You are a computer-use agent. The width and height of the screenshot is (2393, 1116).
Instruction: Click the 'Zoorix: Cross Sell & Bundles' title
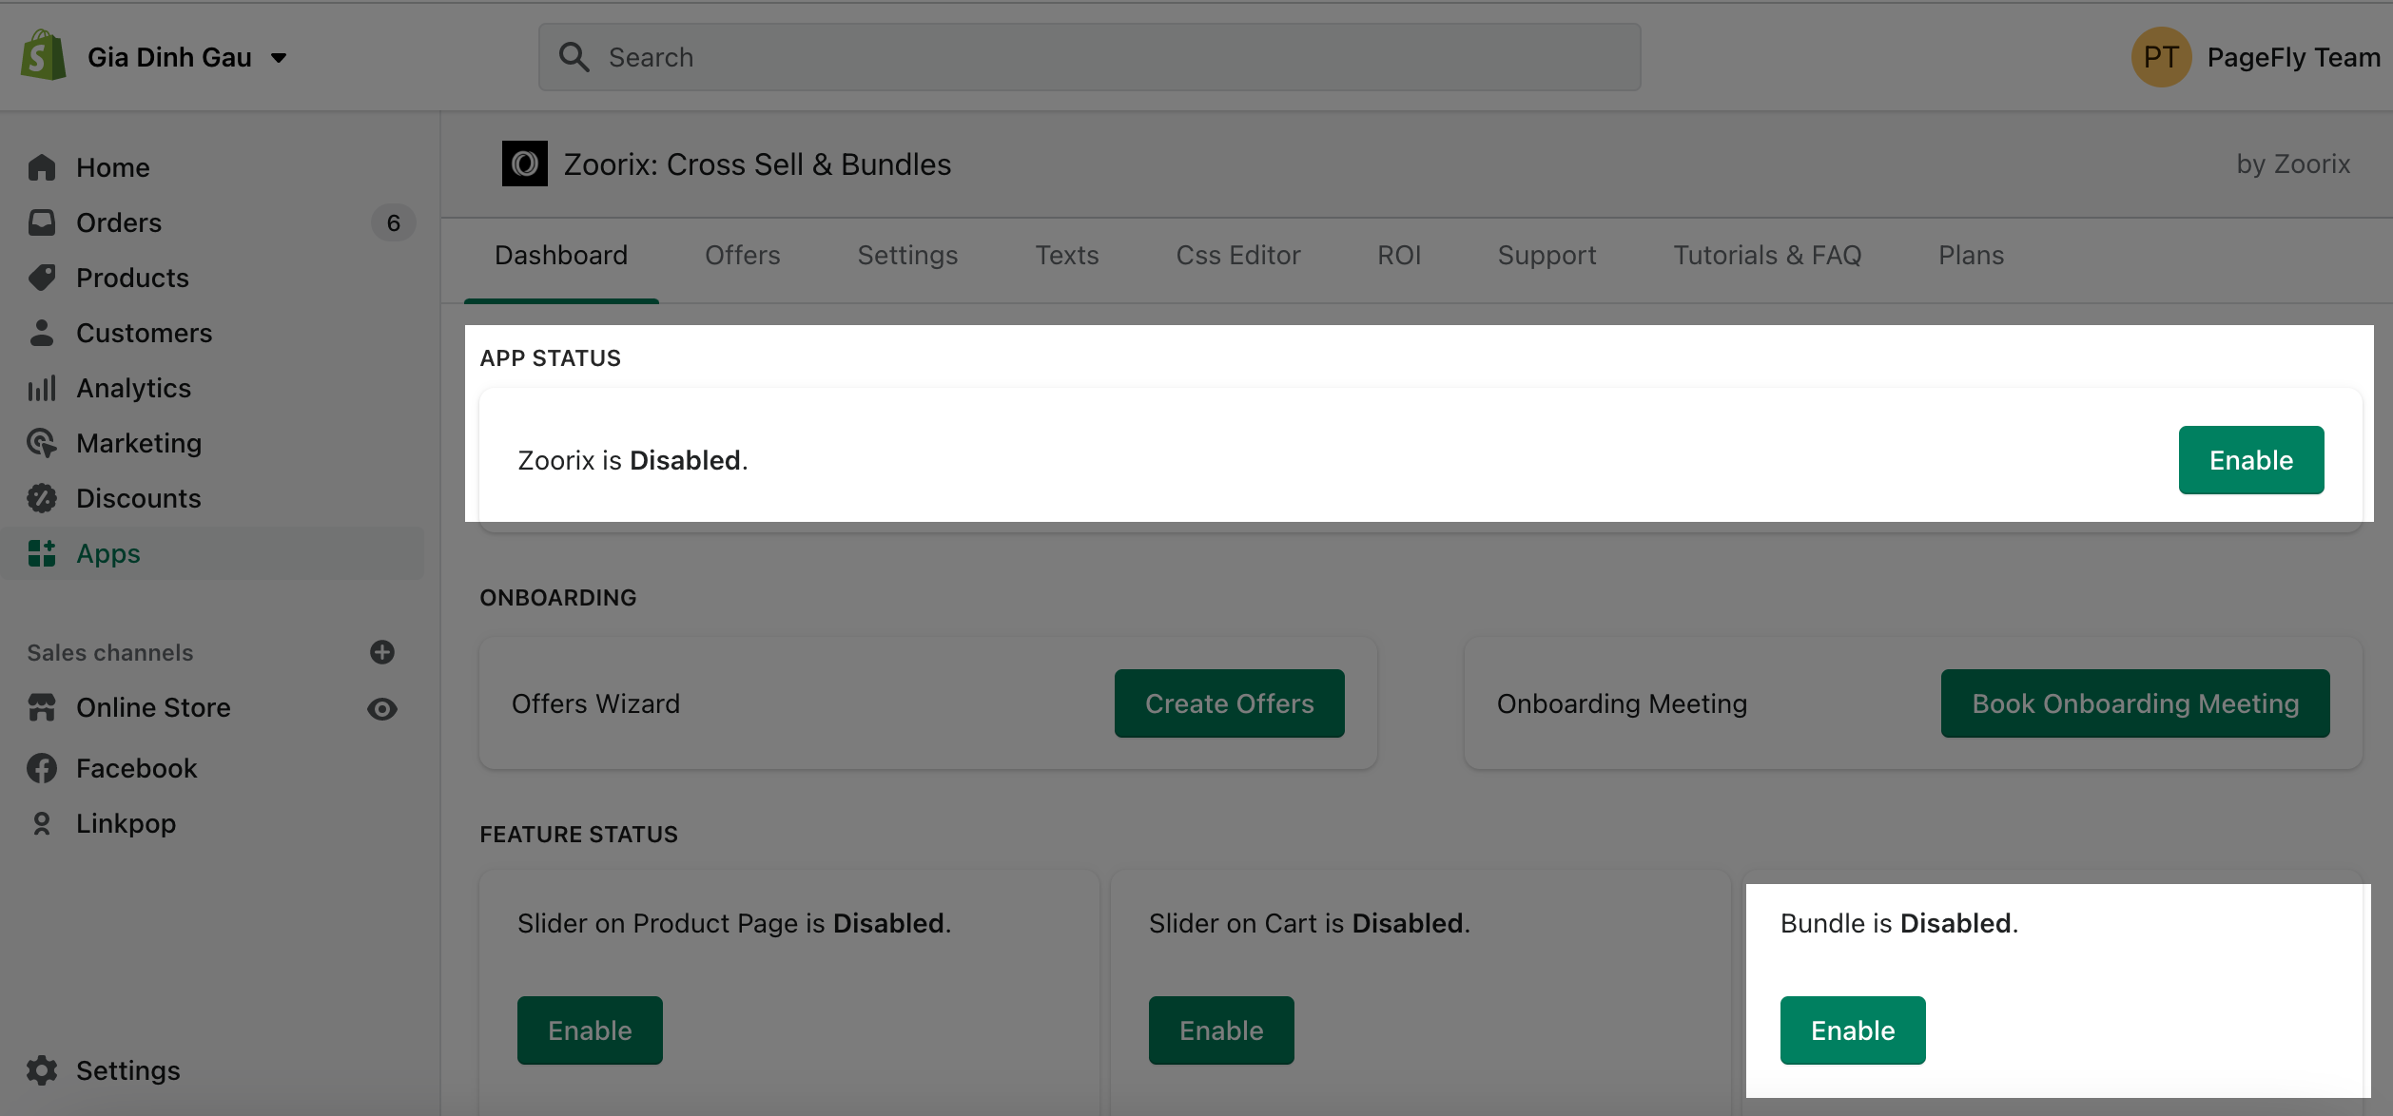point(757,164)
